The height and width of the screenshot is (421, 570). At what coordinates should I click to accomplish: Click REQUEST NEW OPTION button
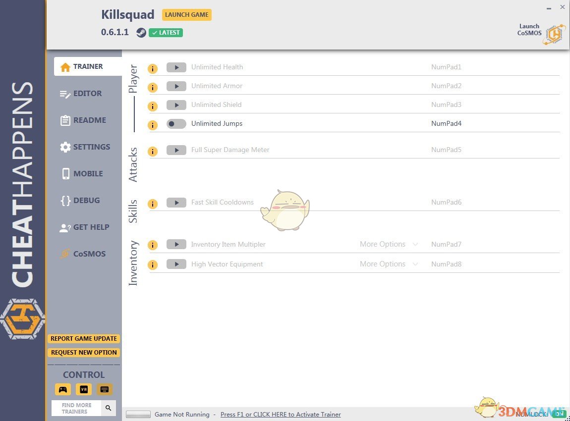coord(84,353)
